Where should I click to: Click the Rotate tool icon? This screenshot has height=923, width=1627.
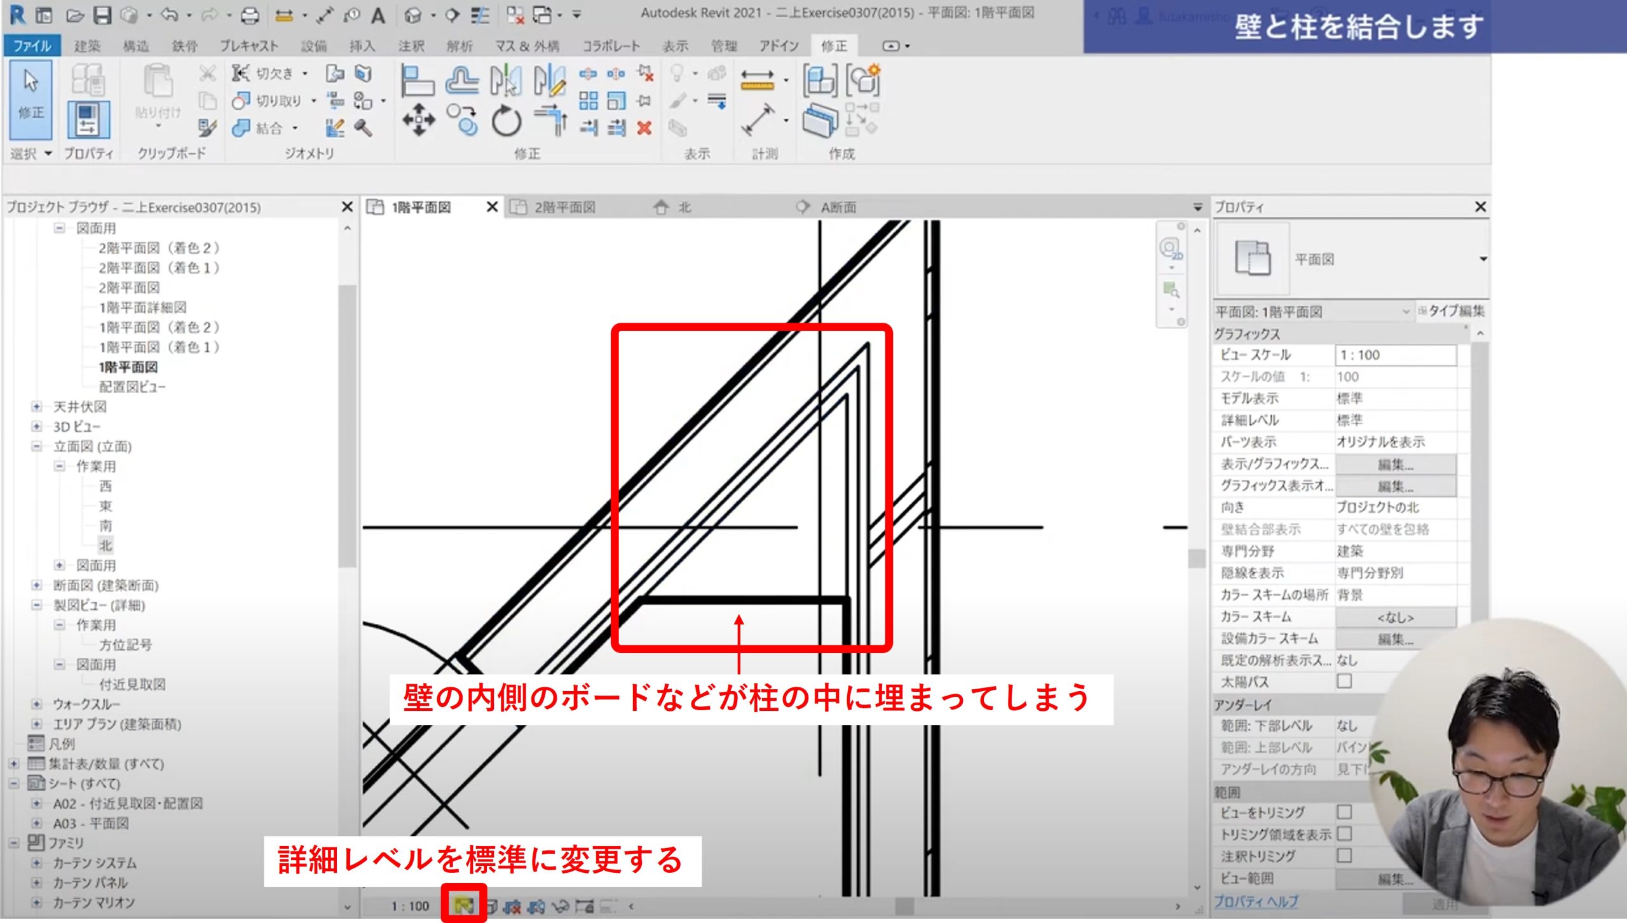point(506,120)
